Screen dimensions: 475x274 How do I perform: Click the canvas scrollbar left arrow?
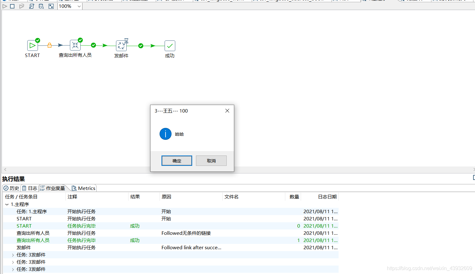(x=5, y=169)
